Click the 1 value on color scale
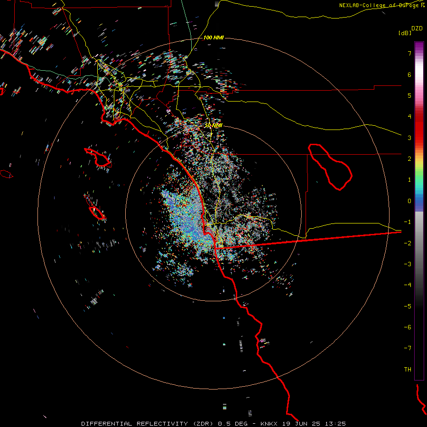Viewport: 427px width, 427px height. point(409,180)
